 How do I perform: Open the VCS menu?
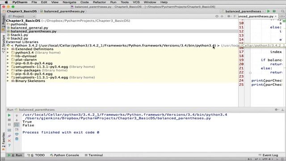(136, 2)
